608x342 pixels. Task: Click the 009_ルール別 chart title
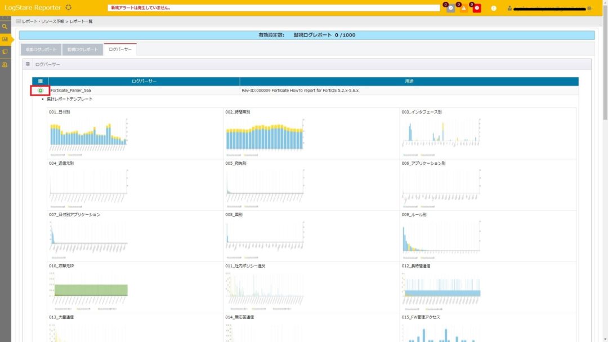414,214
